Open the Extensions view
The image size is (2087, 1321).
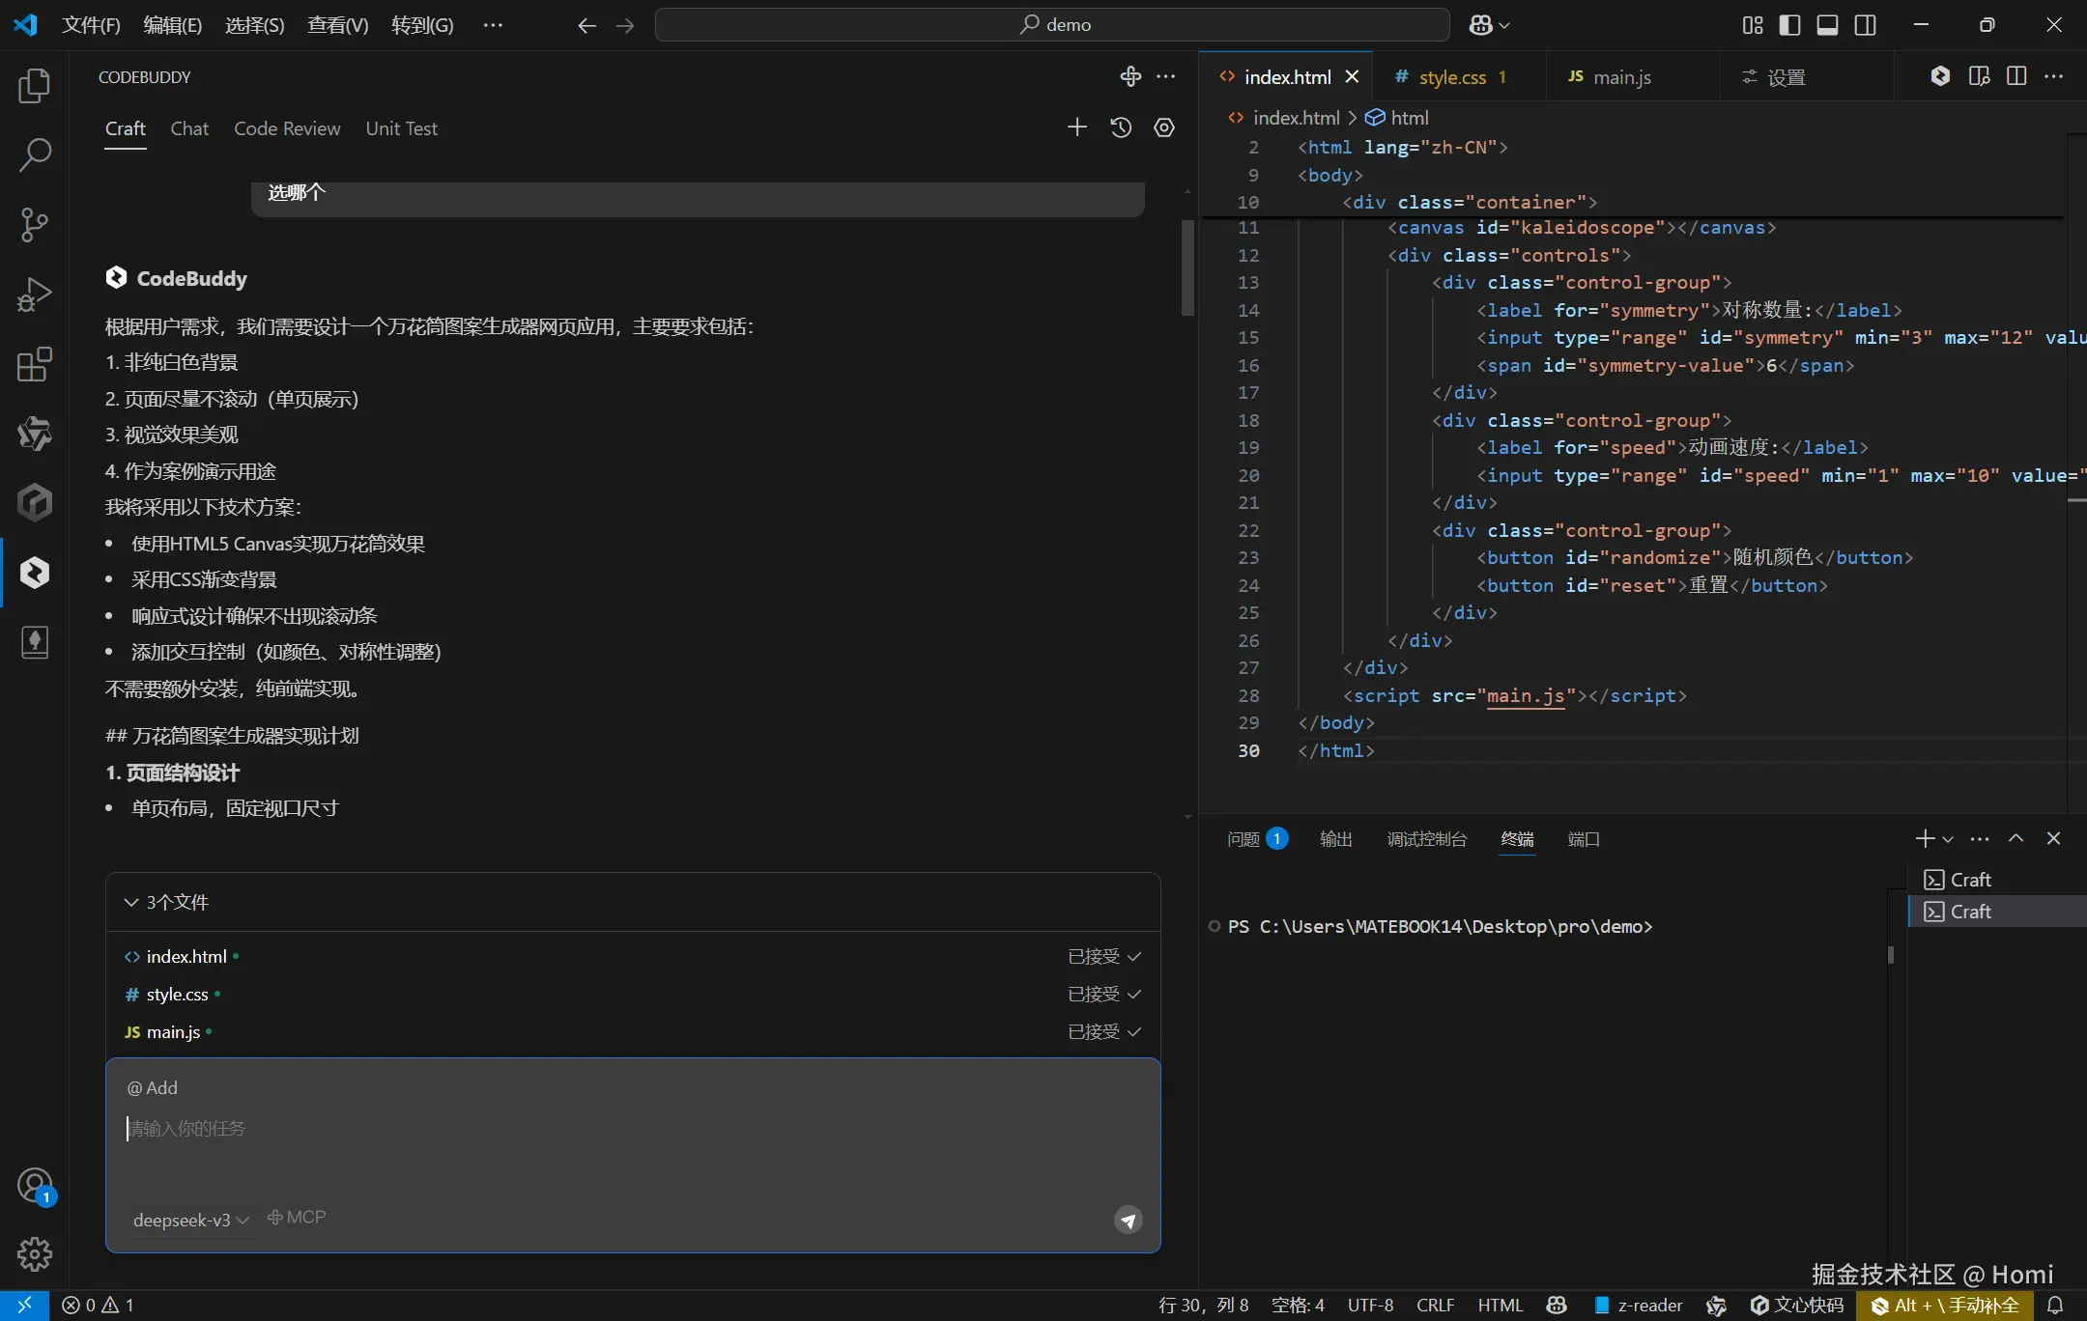coord(34,364)
